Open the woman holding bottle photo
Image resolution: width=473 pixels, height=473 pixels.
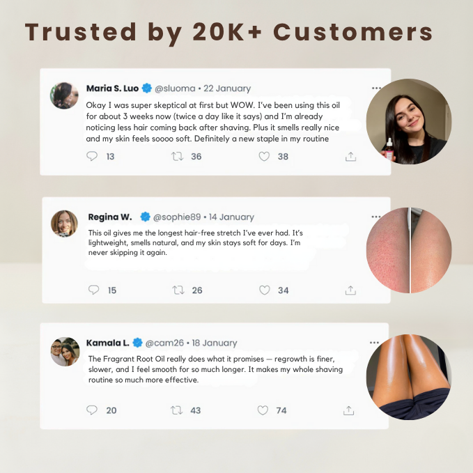pyautogui.click(x=409, y=122)
